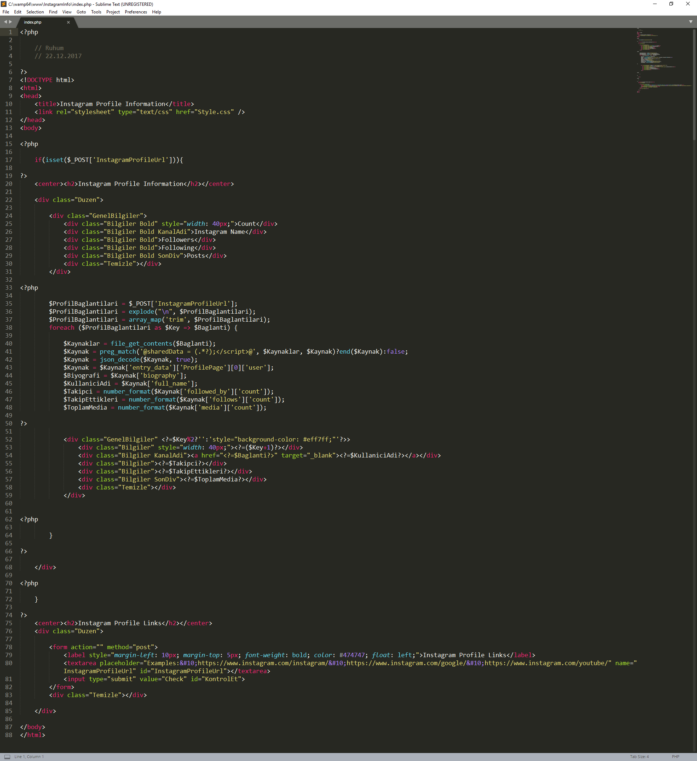
Task: Click $Biyografi variable on line 44
Action: [x=82, y=375]
